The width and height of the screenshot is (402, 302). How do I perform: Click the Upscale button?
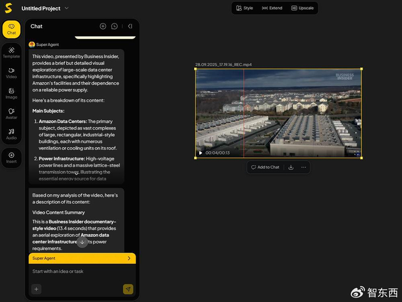pos(302,8)
